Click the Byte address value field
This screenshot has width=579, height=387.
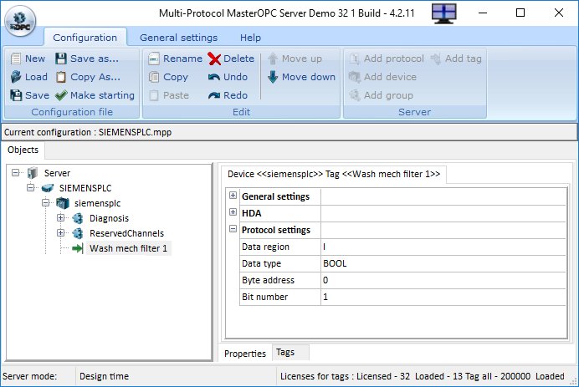click(x=443, y=280)
